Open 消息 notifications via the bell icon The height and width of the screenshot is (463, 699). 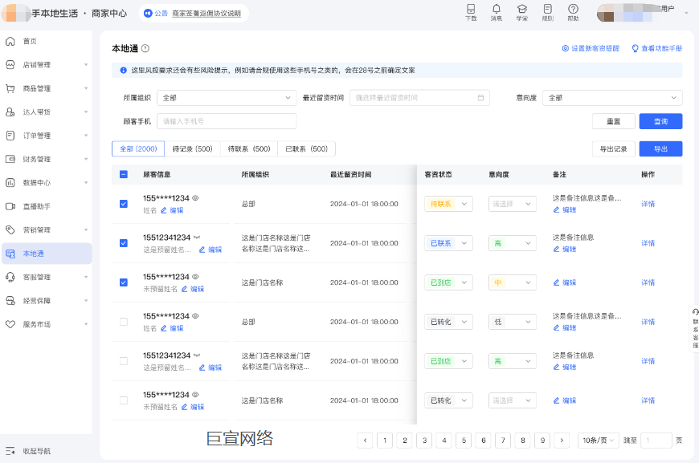pos(498,12)
